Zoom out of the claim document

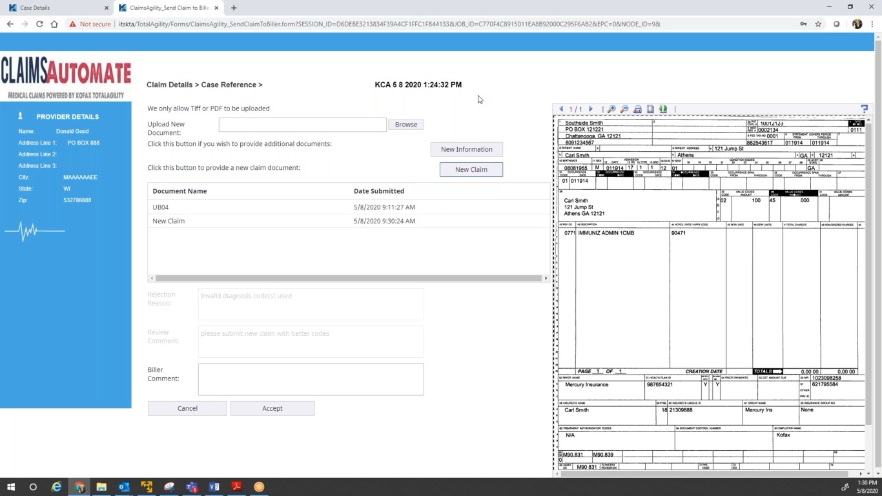click(x=624, y=109)
